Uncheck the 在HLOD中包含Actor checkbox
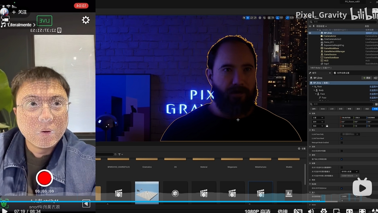Screen dimensions: 378x213 (342, 188)
